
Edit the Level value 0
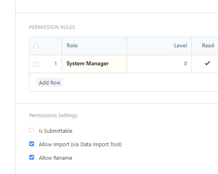coord(159,64)
